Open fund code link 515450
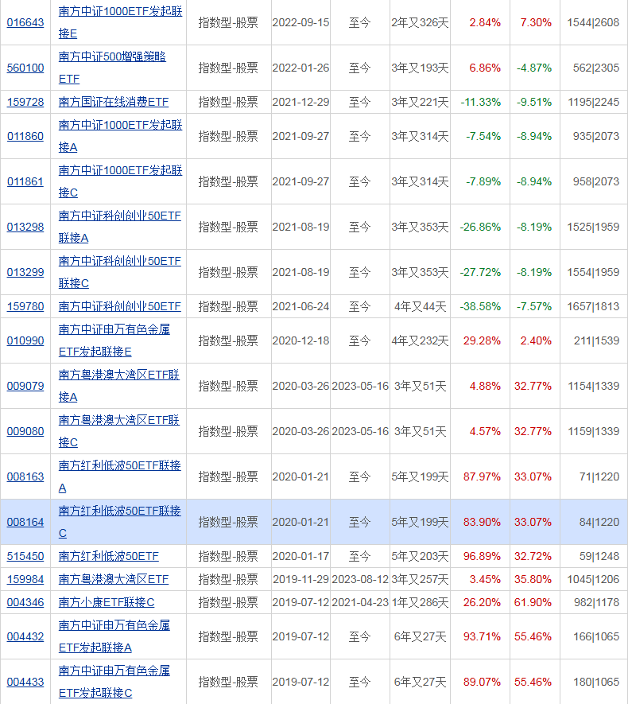The image size is (632, 704). (25, 556)
